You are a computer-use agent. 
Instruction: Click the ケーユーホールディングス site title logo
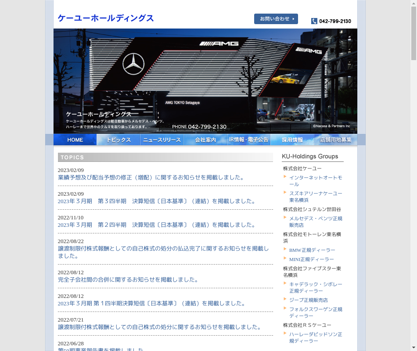click(106, 18)
